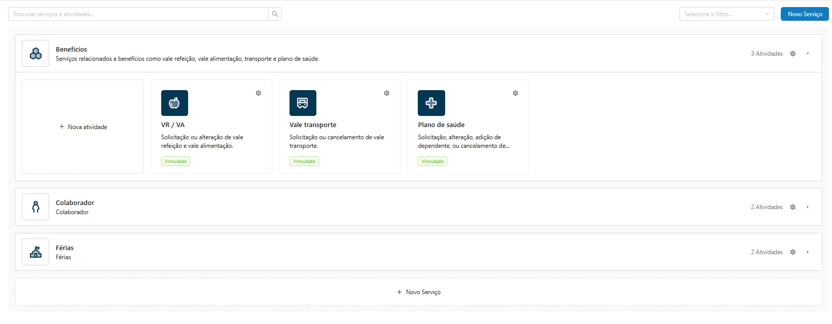
Task: Click the Plano de saúde description text
Action: [464, 142]
